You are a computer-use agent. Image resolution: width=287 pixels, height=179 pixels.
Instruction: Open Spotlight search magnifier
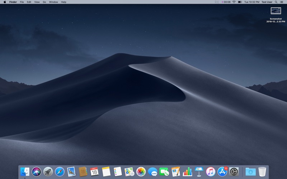[276, 2]
